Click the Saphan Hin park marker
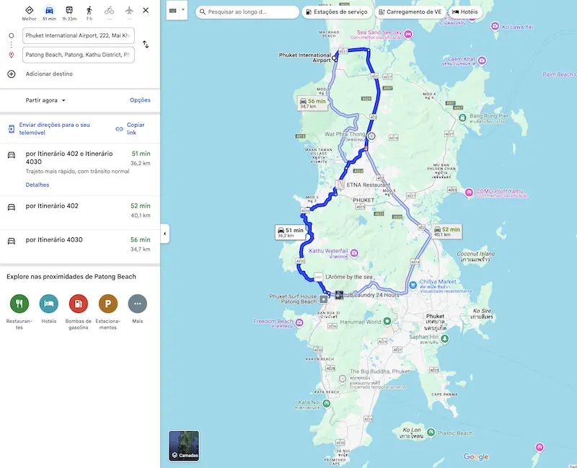The width and height of the screenshot is (577, 468). tap(445, 338)
